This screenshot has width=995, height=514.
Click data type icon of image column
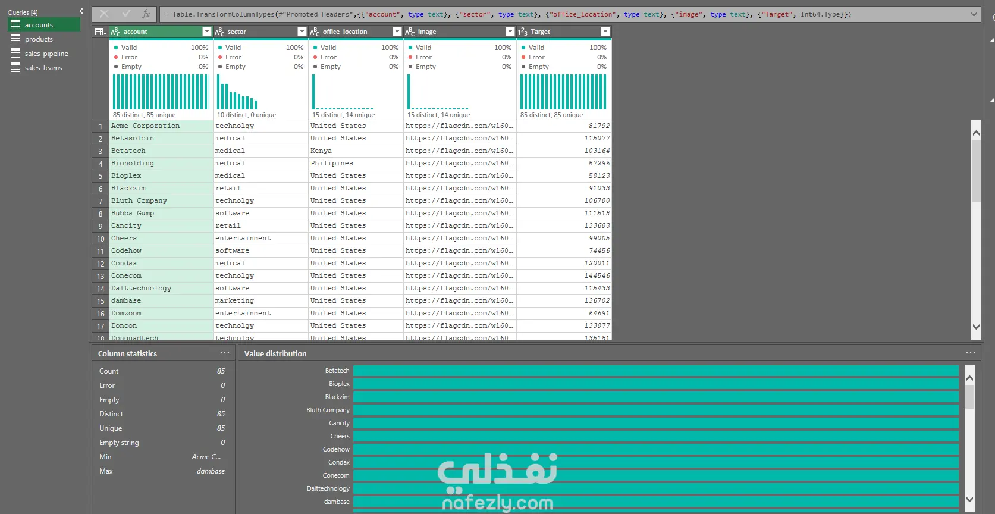pos(410,32)
